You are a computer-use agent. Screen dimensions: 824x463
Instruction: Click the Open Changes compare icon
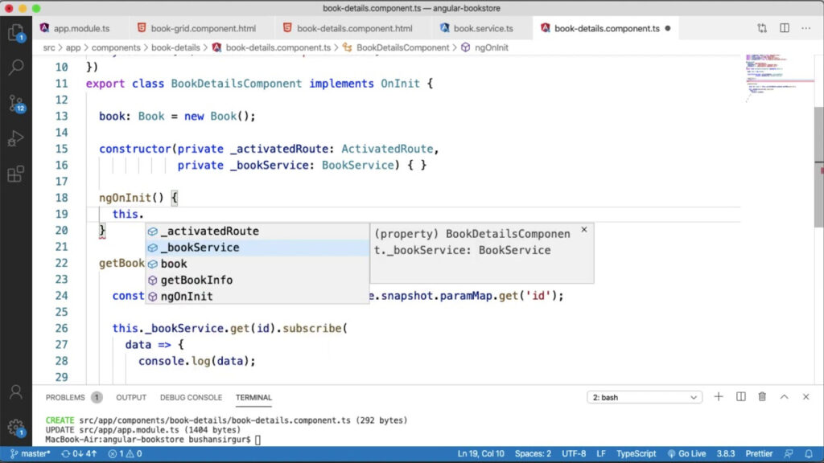pyautogui.click(x=762, y=28)
